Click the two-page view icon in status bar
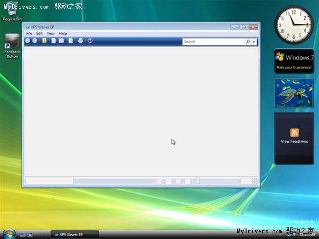This screenshot has height=239, width=319. [x=178, y=181]
